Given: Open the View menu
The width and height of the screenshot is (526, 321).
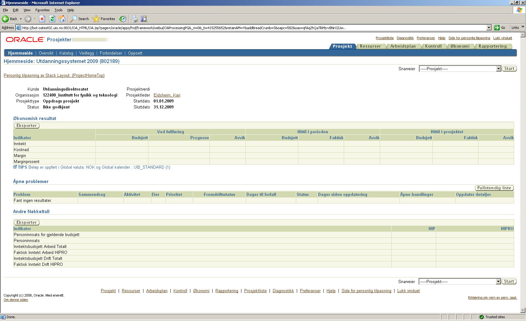Looking at the screenshot, I should tap(27, 10).
